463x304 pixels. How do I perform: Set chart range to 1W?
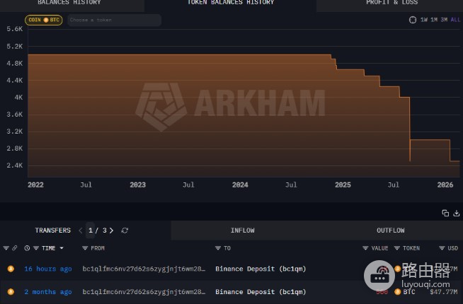point(424,20)
